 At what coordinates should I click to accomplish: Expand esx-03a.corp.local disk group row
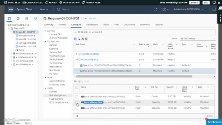(77, 54)
